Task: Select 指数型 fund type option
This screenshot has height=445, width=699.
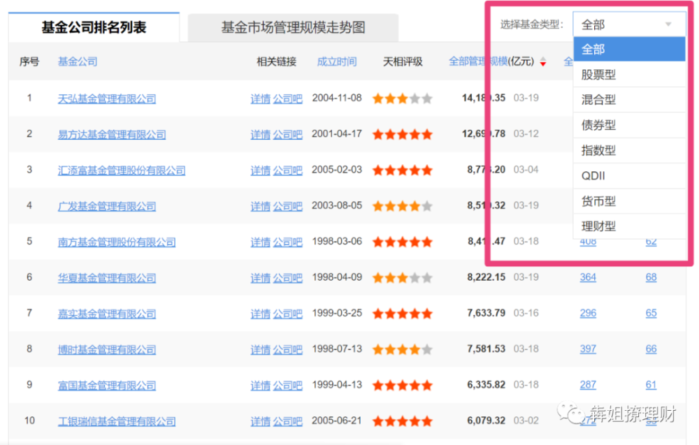Action: [629, 151]
